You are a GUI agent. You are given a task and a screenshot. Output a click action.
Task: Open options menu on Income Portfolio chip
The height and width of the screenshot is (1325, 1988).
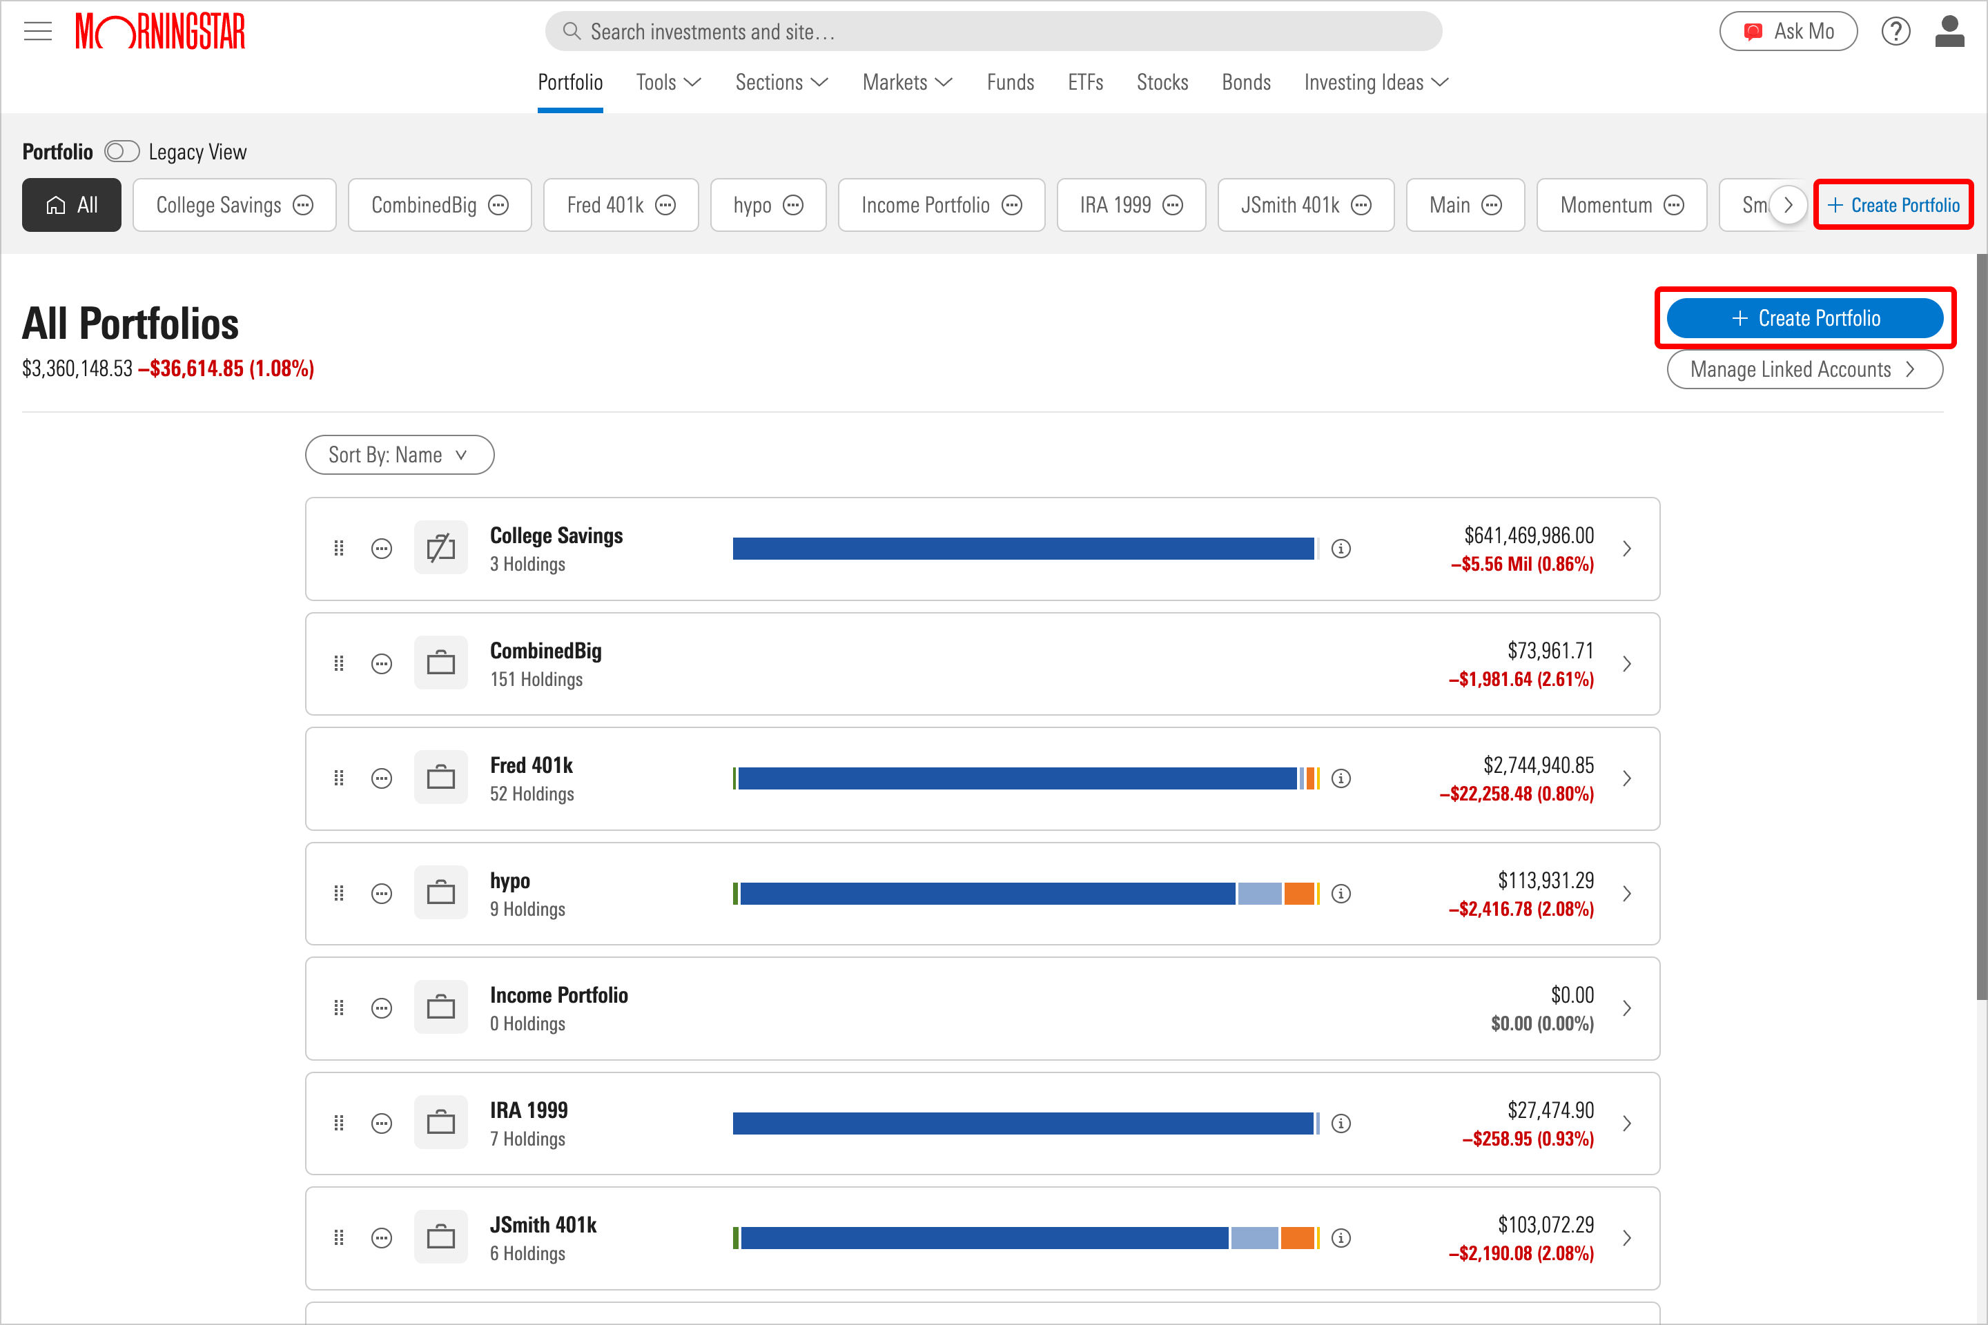(1012, 206)
